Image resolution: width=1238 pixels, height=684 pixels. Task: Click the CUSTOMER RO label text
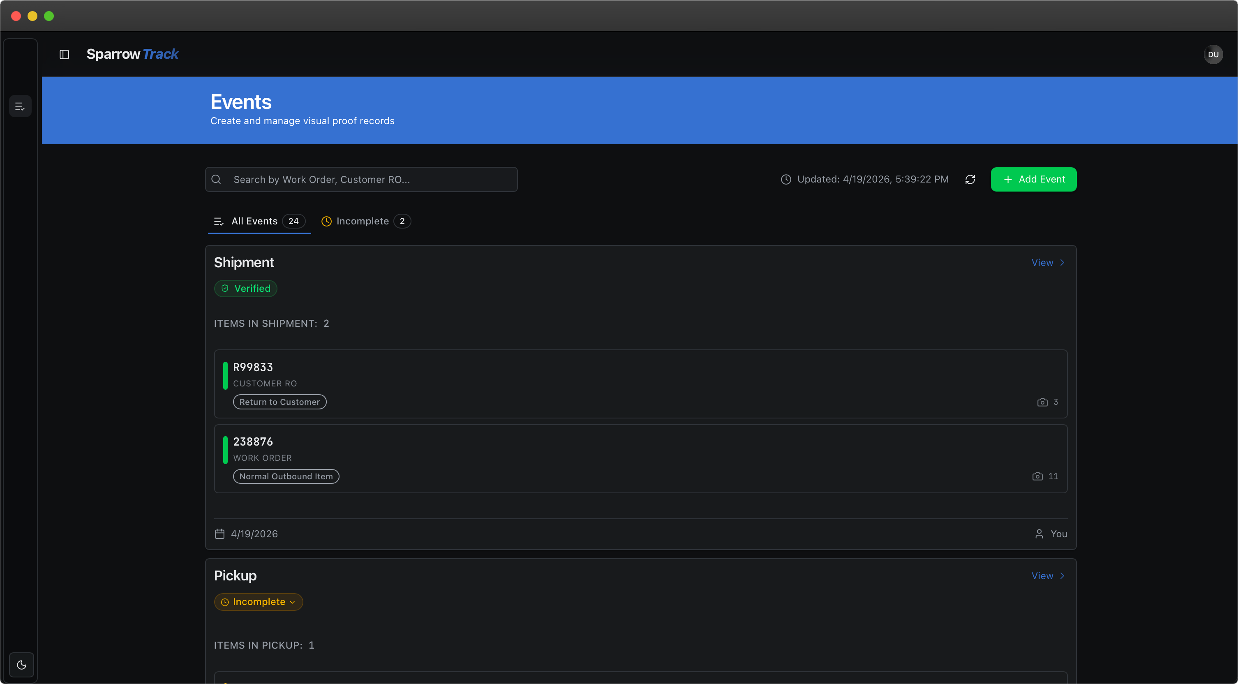point(265,384)
